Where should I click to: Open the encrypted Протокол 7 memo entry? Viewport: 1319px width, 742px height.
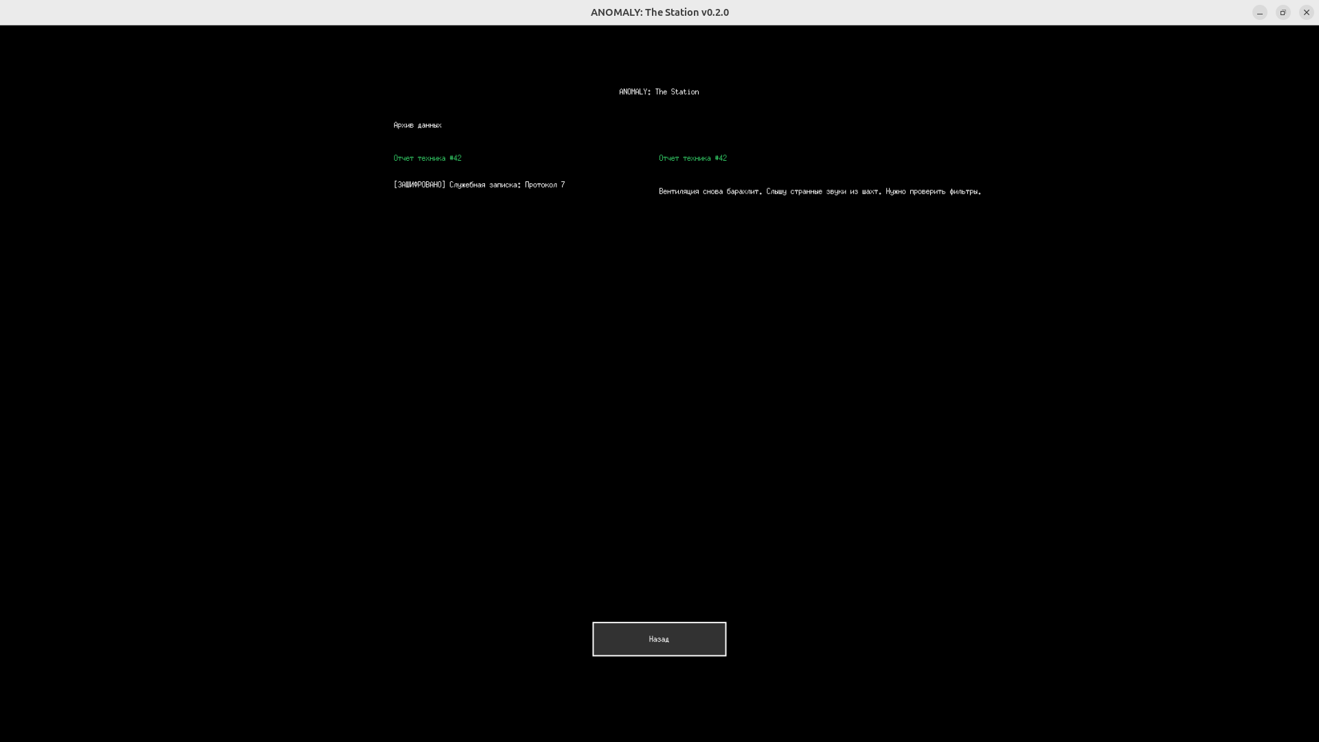479,185
